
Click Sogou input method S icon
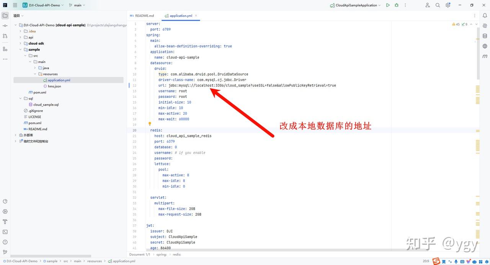(436, 262)
